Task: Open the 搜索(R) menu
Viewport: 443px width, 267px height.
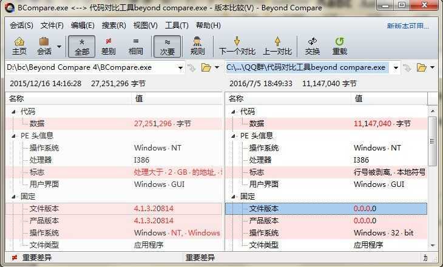Action: (114, 25)
